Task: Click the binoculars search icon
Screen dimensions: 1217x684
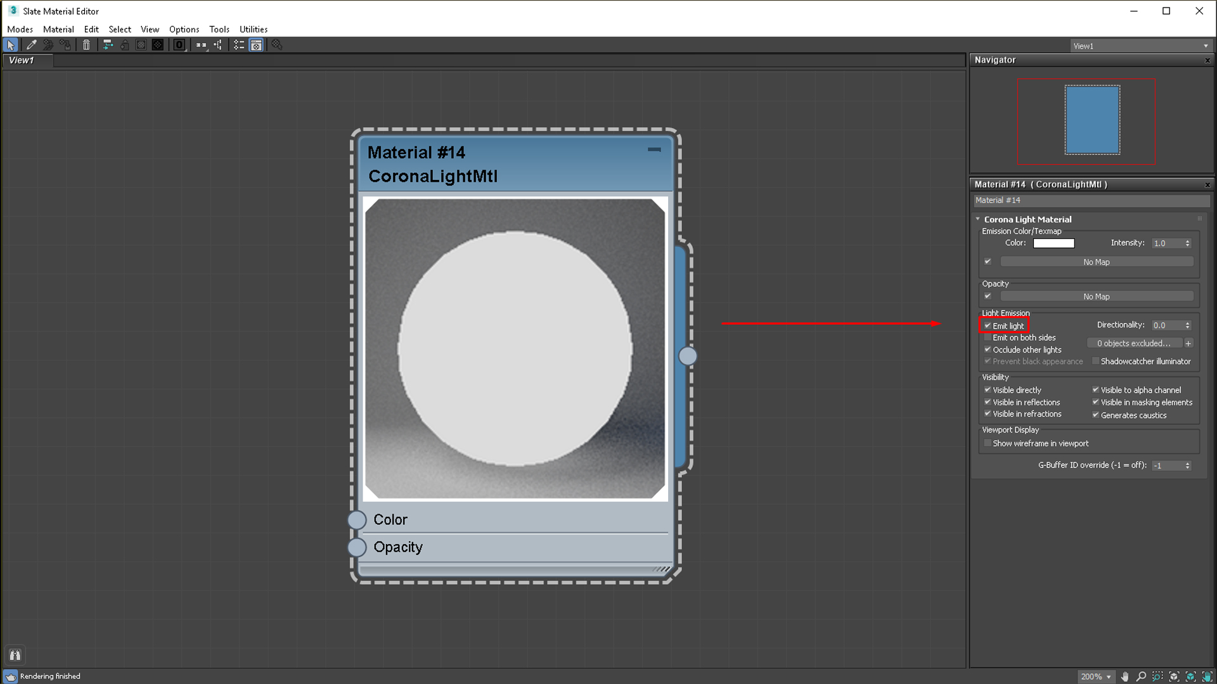Action: [x=15, y=655]
